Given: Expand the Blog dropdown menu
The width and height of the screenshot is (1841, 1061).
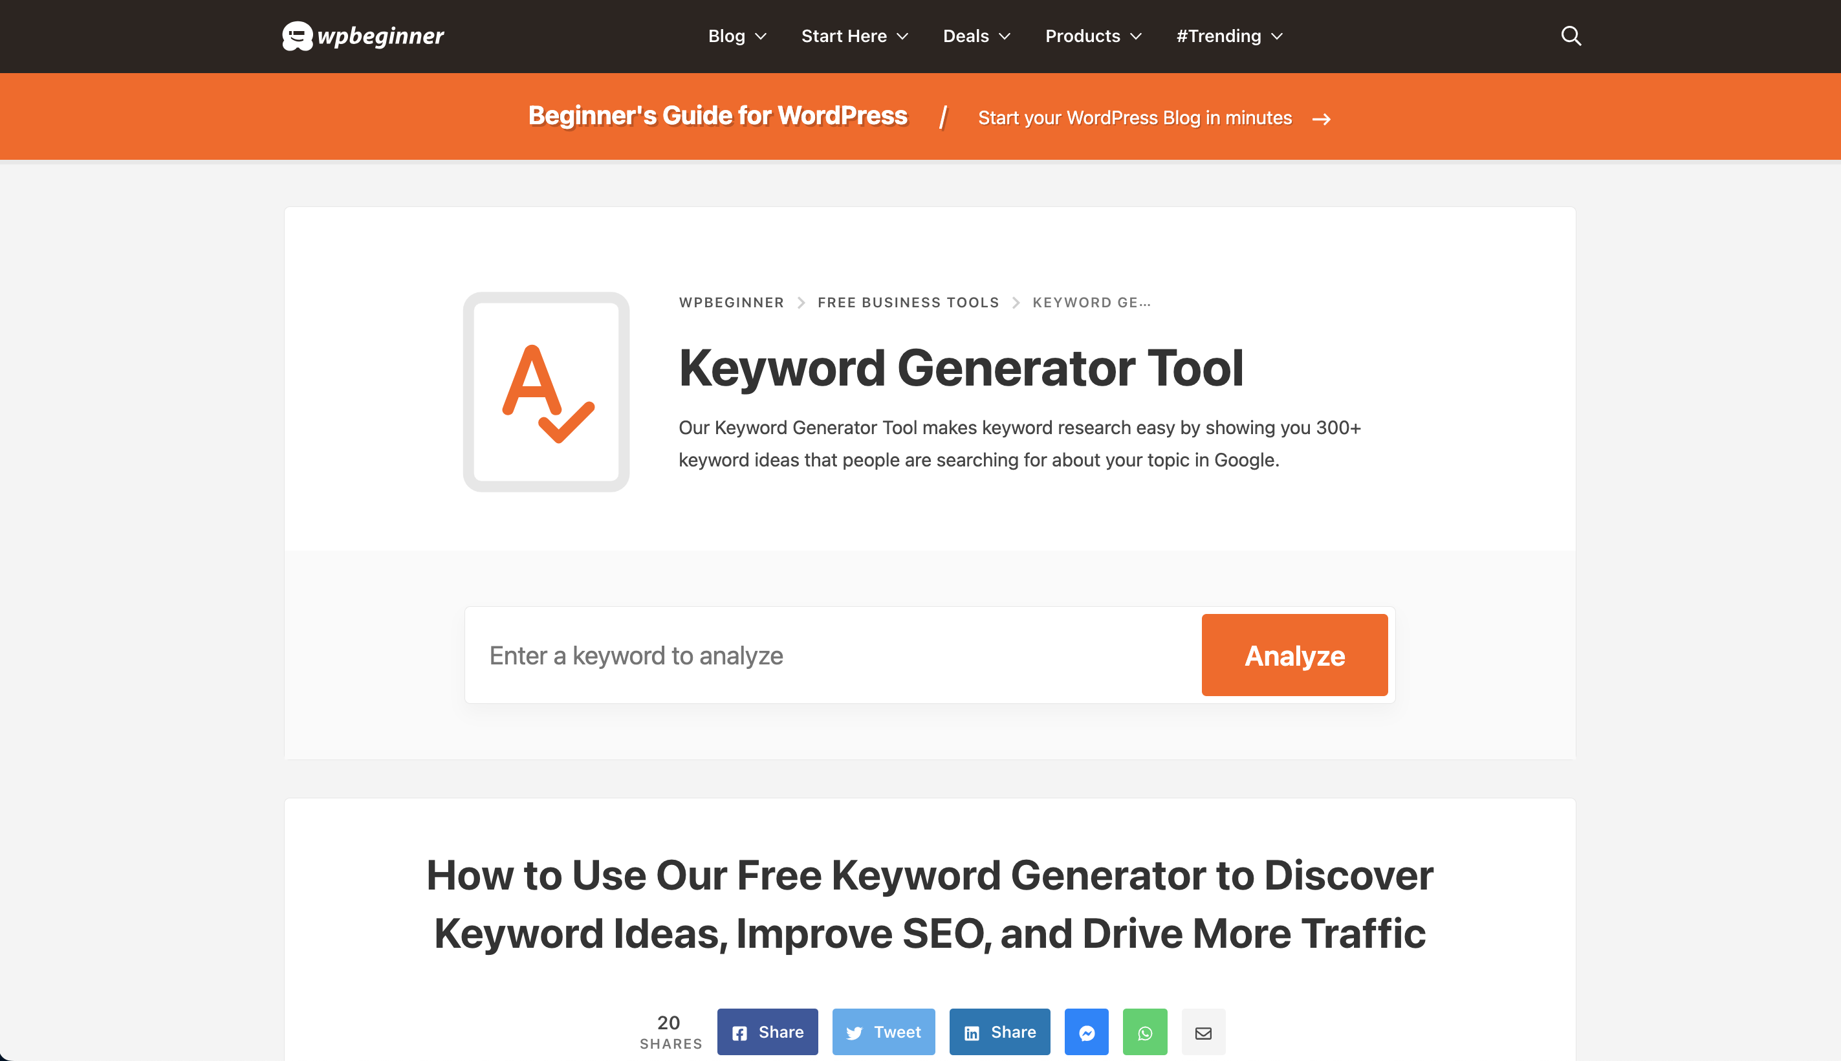Looking at the screenshot, I should (x=736, y=37).
